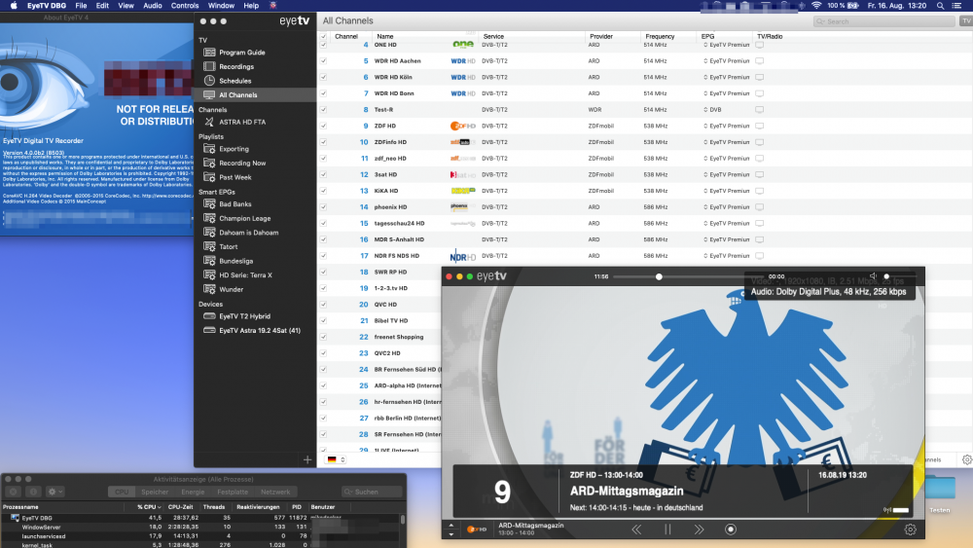973x548 pixels.
Task: Change EPG source for Test-R row
Action: pyautogui.click(x=712, y=110)
